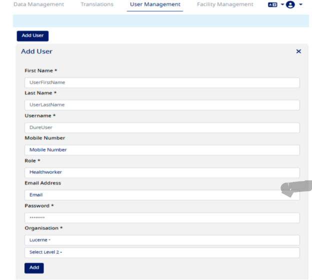Click the Mobile Number label above the field
This screenshot has width=312, height=280.
pos(45,138)
